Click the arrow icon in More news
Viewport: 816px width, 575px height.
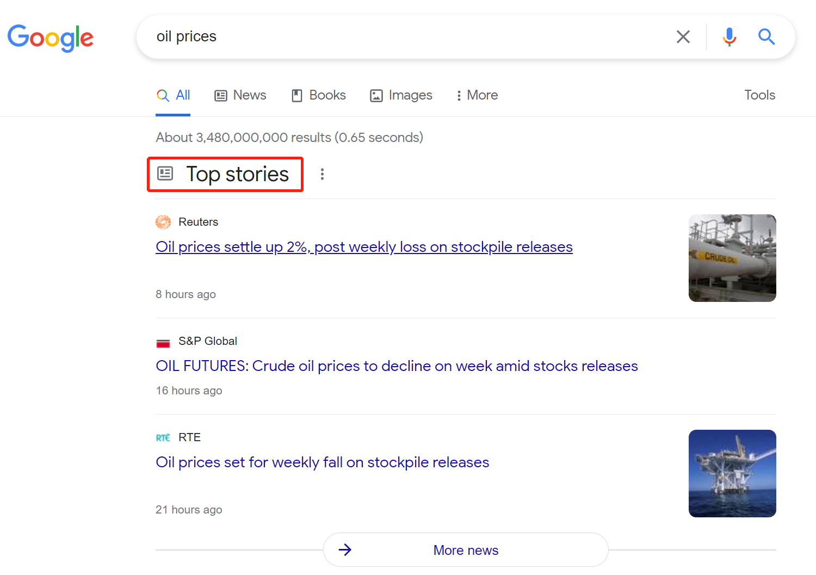click(345, 550)
